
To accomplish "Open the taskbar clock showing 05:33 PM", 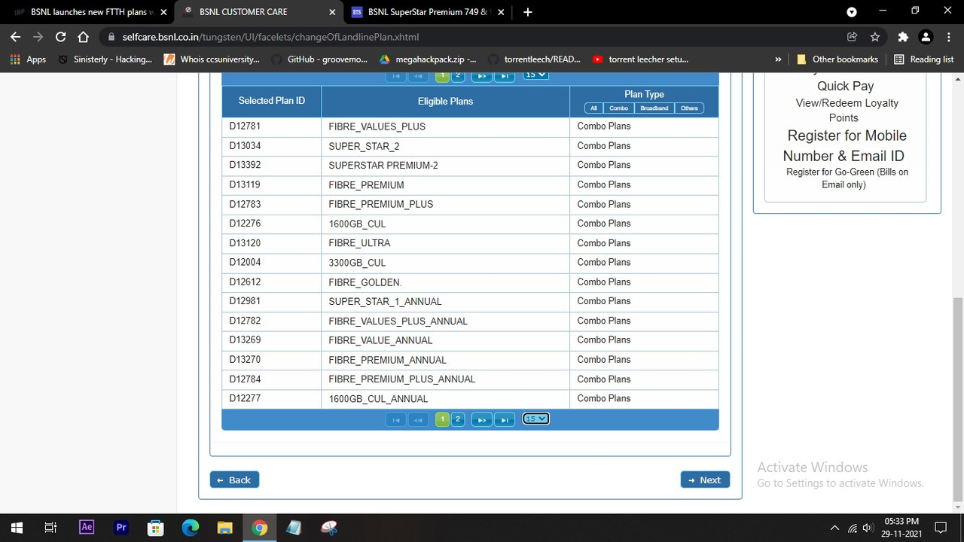I will 901,528.
